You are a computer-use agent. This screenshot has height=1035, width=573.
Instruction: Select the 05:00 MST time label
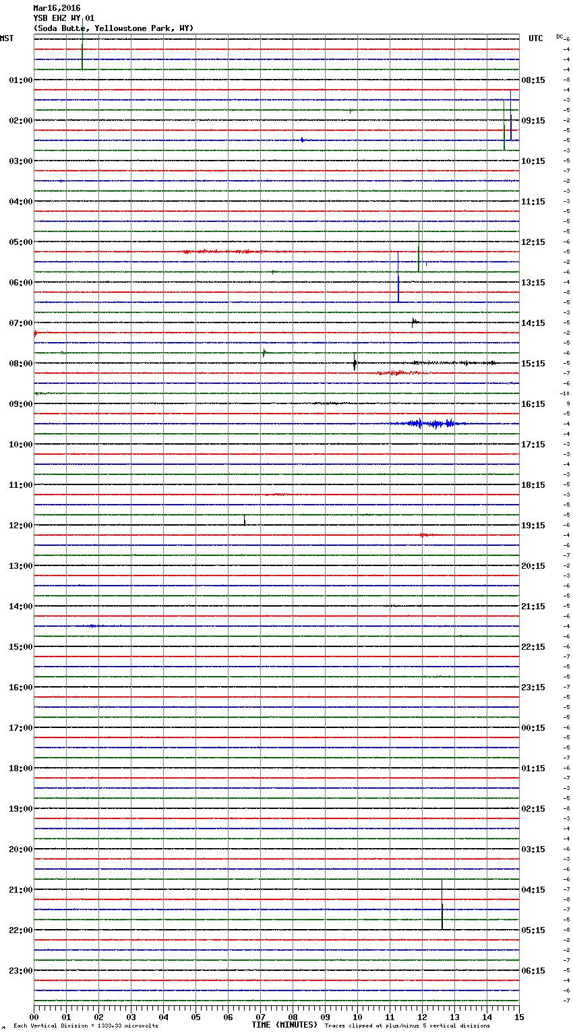click(x=21, y=242)
